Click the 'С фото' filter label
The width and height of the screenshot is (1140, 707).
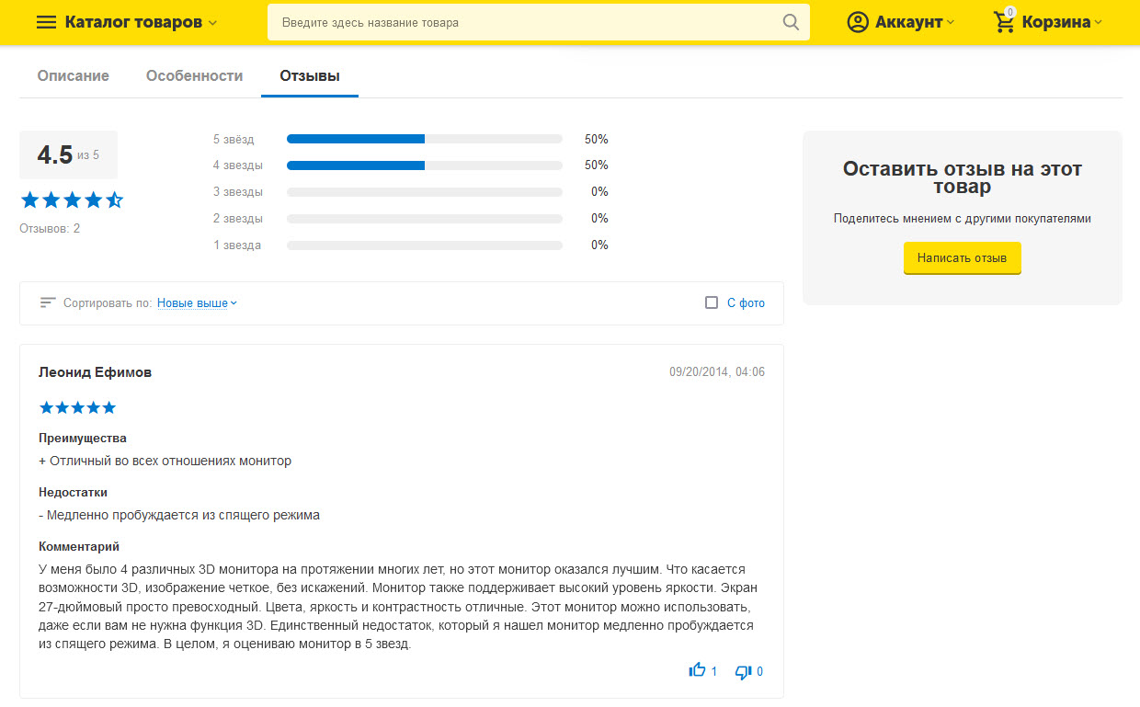pyautogui.click(x=746, y=302)
